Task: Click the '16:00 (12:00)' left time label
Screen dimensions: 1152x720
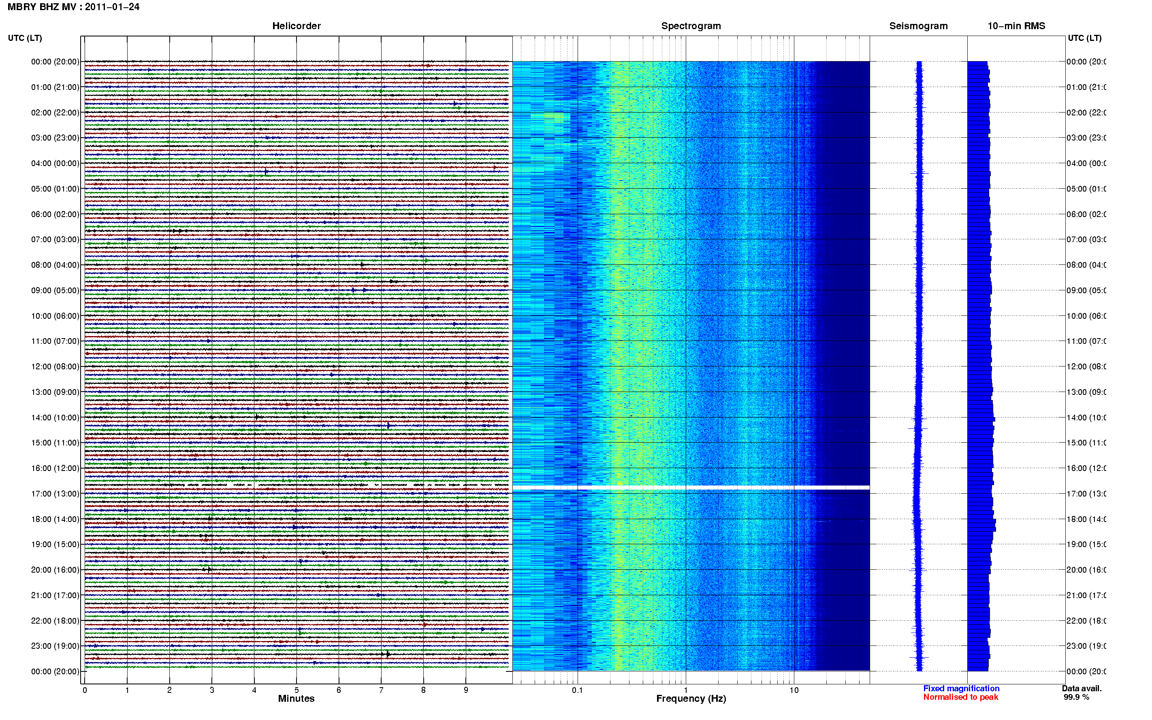Action: tap(55, 468)
